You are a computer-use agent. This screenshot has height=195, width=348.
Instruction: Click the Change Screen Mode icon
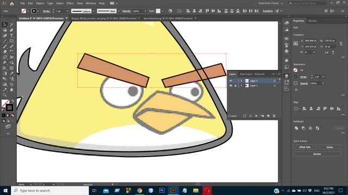8,127
